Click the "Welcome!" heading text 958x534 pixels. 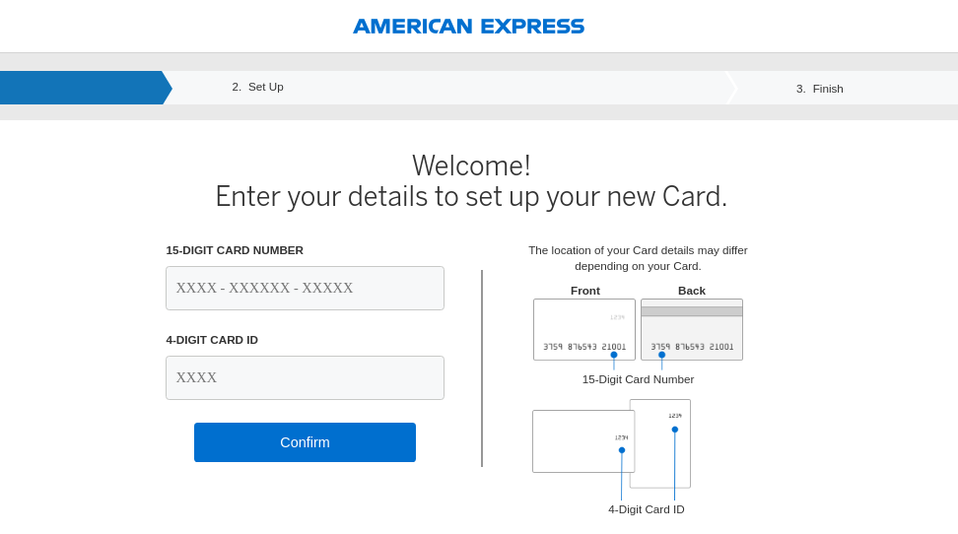pyautogui.click(x=471, y=166)
